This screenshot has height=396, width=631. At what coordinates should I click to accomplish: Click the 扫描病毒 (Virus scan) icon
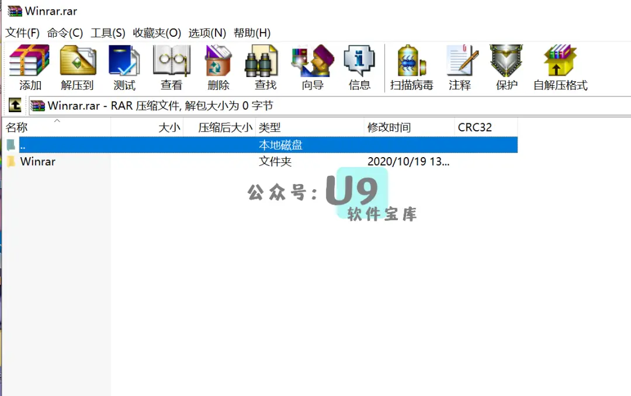(x=411, y=60)
